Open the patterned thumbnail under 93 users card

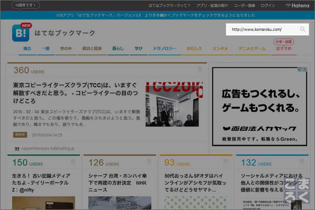(x=196, y=203)
